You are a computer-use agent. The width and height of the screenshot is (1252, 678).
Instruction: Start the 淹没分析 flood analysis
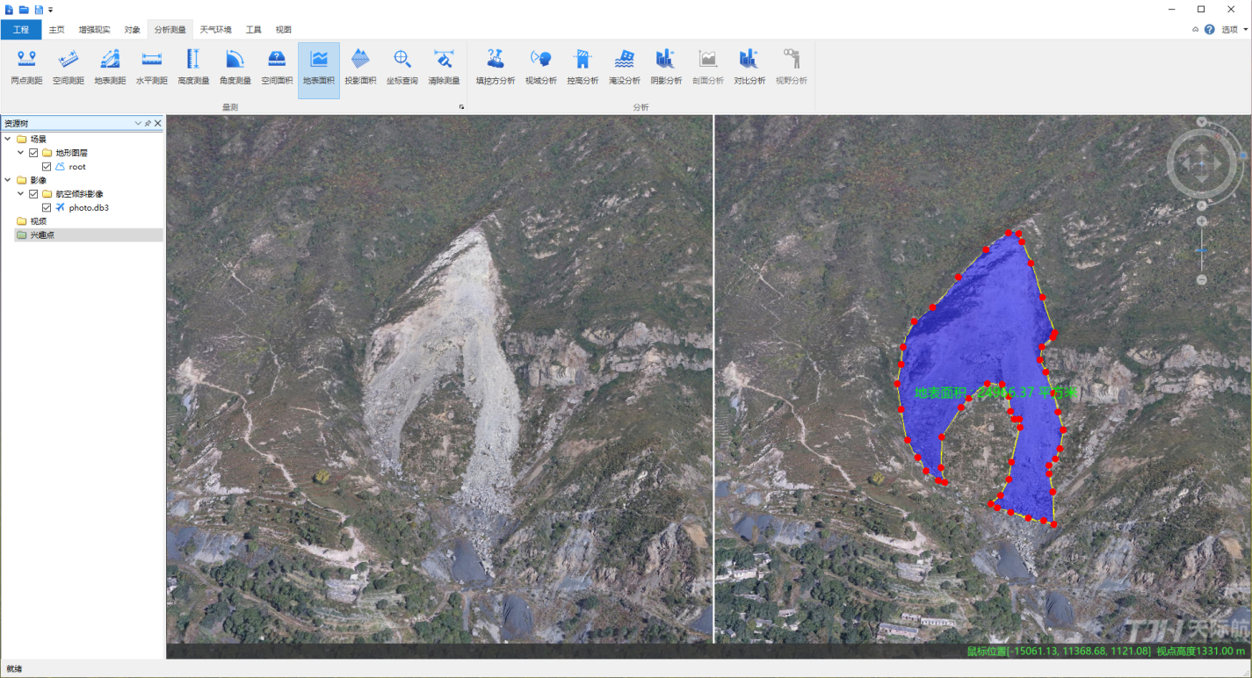coord(624,69)
